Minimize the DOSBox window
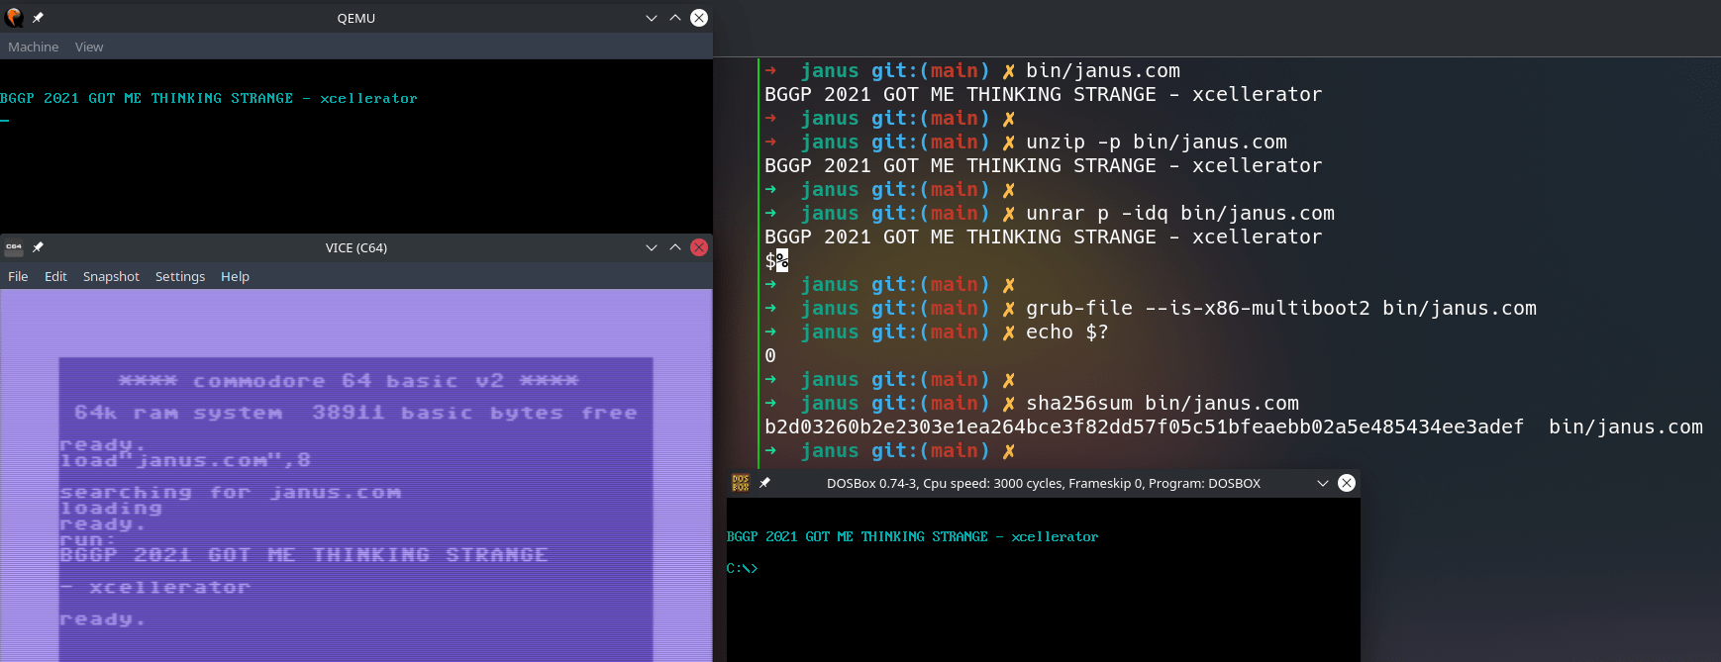1721x662 pixels. point(1322,483)
